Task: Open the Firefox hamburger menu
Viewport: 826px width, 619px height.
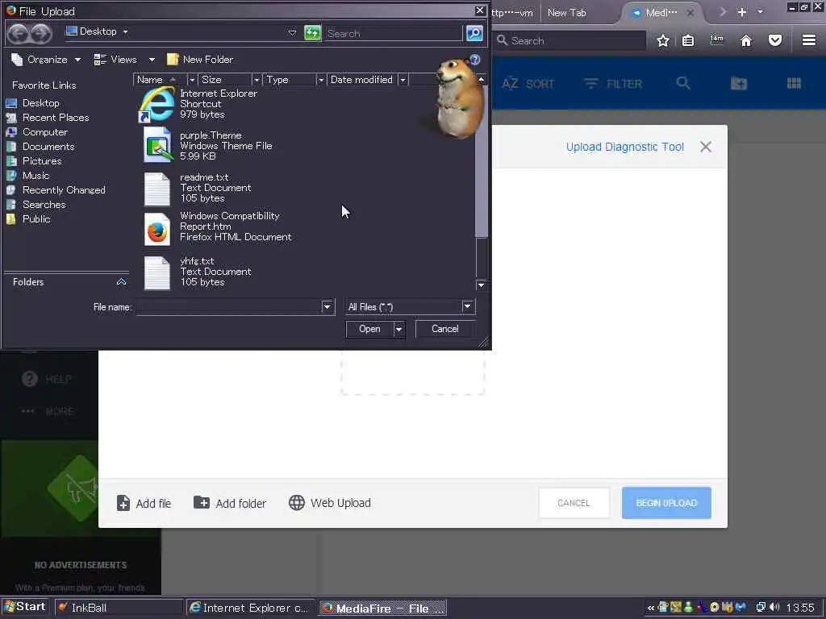Action: tap(809, 40)
